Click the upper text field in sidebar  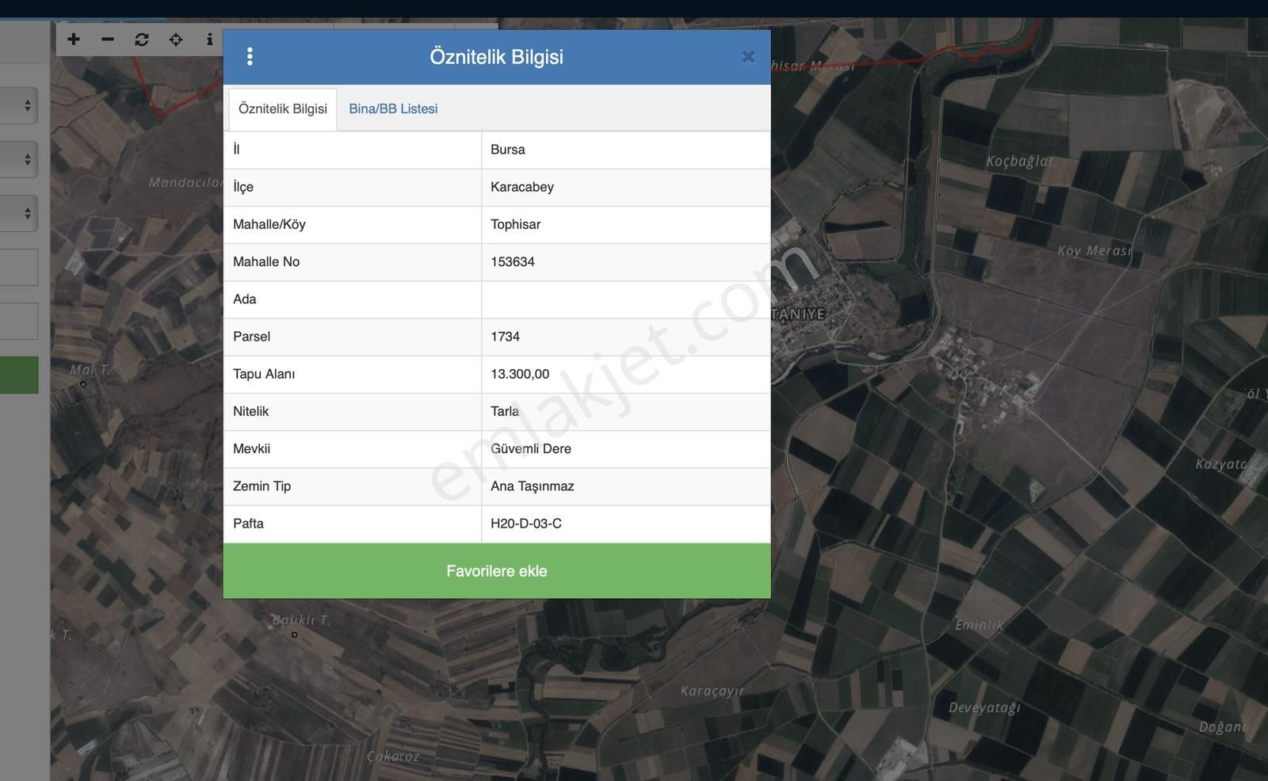(19, 268)
